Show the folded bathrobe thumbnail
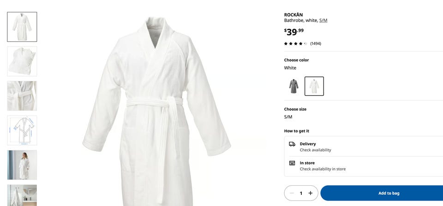The height and width of the screenshot is (206, 443). [22, 61]
